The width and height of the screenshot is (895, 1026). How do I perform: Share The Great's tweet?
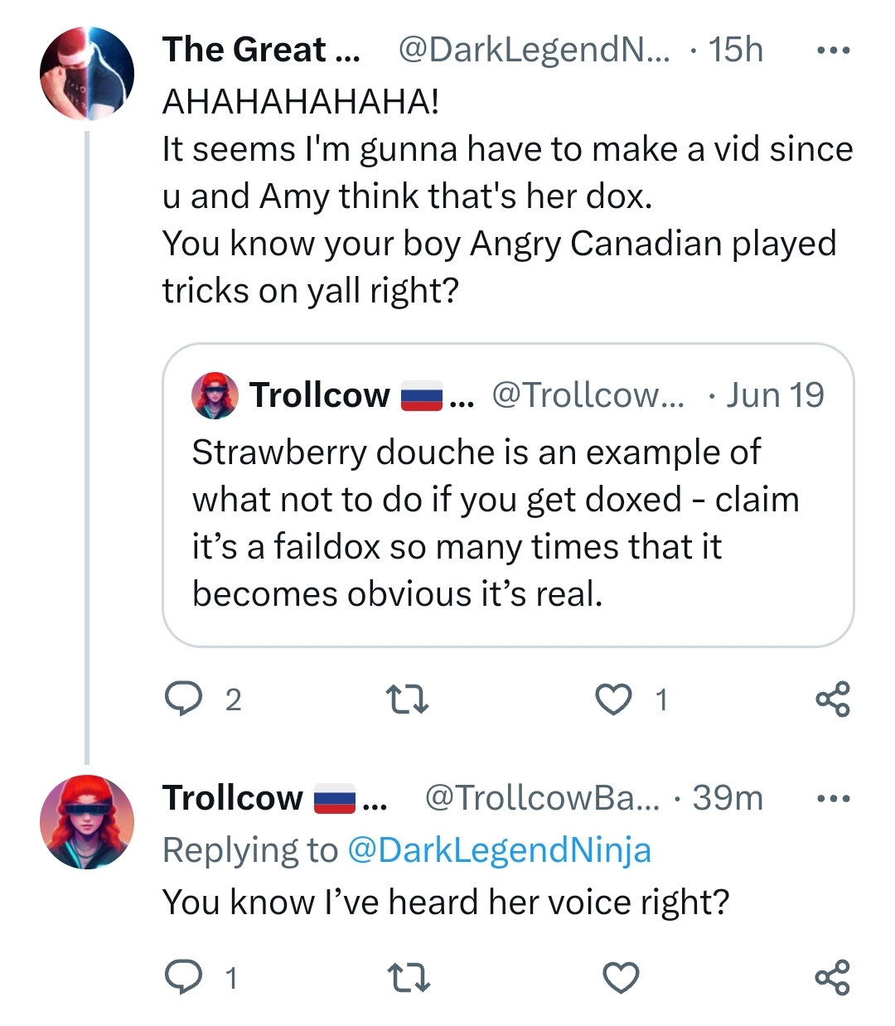[x=832, y=699]
